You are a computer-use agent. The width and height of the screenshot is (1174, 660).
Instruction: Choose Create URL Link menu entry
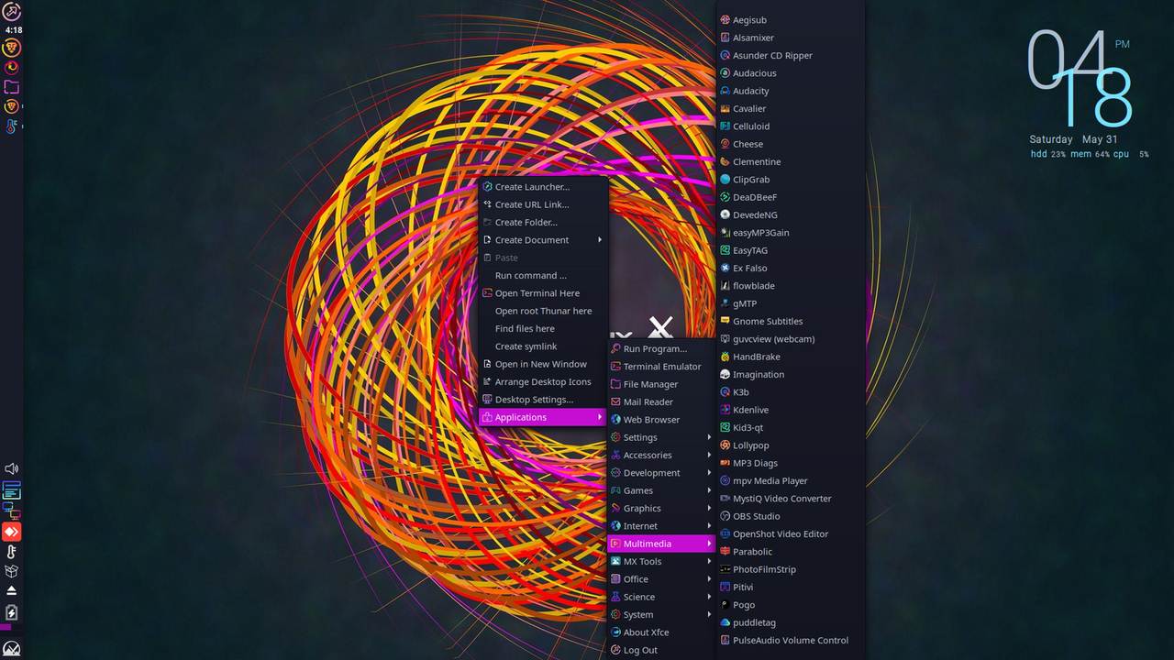(543, 204)
